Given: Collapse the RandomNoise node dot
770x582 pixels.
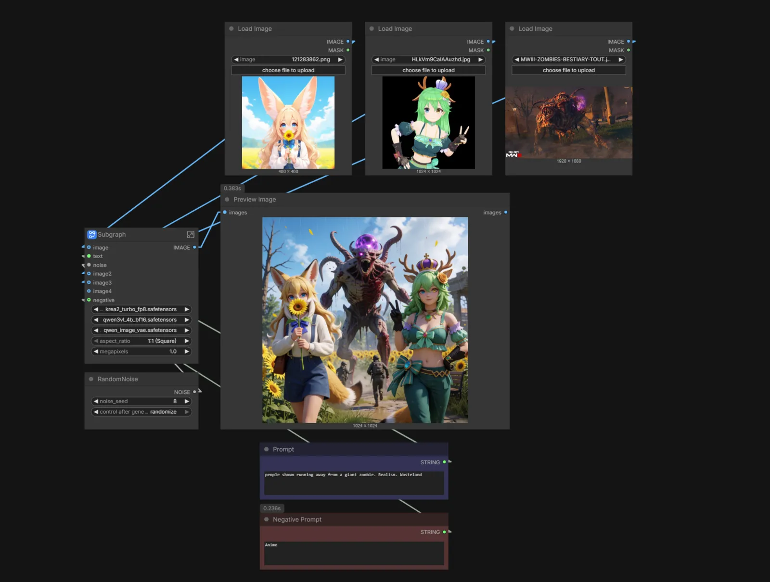Looking at the screenshot, I should click(x=91, y=379).
